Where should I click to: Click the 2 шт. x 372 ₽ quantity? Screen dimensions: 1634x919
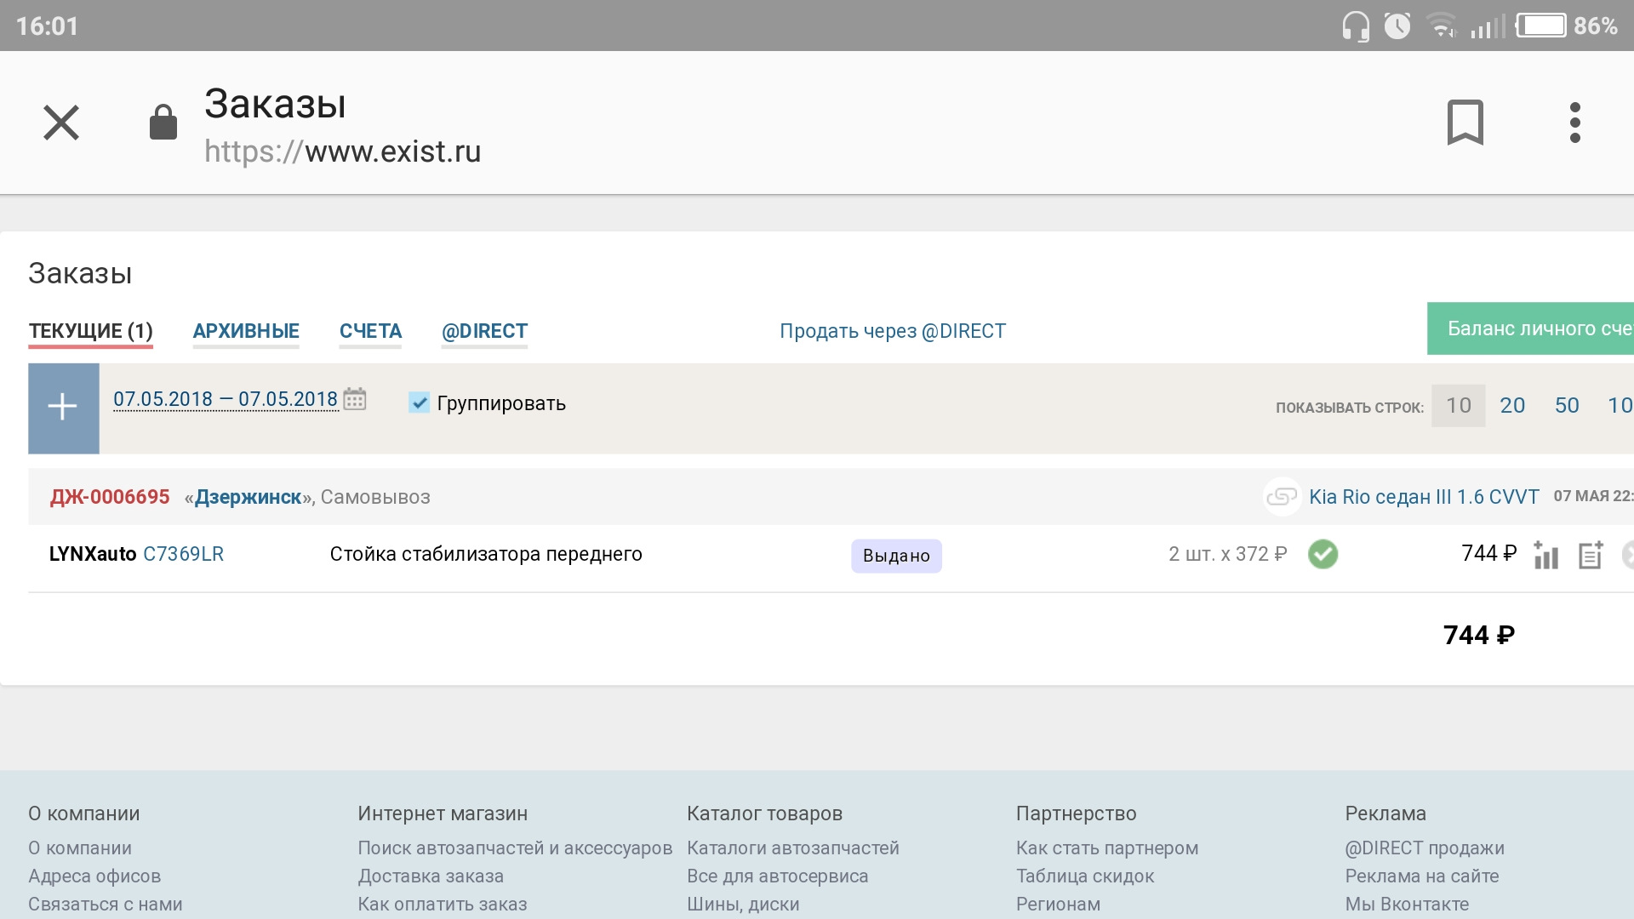click(x=1227, y=554)
